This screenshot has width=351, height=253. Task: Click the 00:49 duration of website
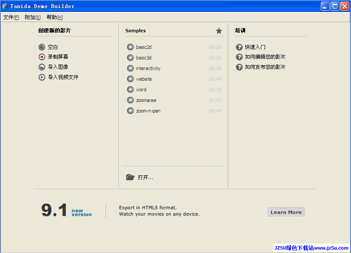coord(215,79)
